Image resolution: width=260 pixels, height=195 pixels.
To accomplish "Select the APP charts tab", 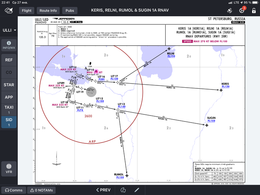I will [9, 97].
